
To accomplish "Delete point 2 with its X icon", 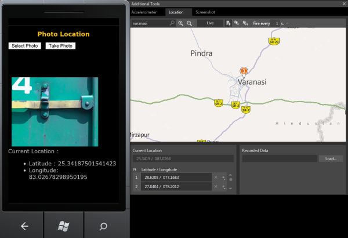I will click(x=216, y=187).
